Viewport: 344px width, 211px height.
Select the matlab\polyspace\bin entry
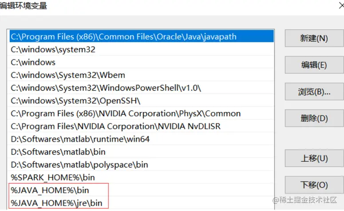(x=141, y=165)
